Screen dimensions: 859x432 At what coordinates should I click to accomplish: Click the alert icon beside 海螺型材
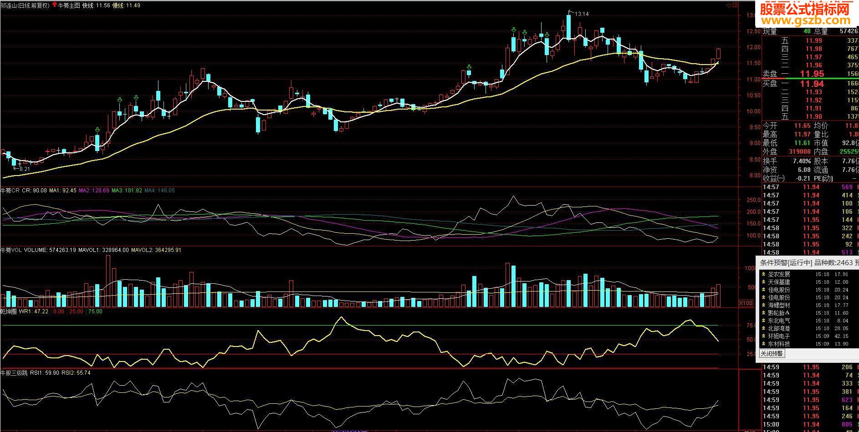[764, 305]
